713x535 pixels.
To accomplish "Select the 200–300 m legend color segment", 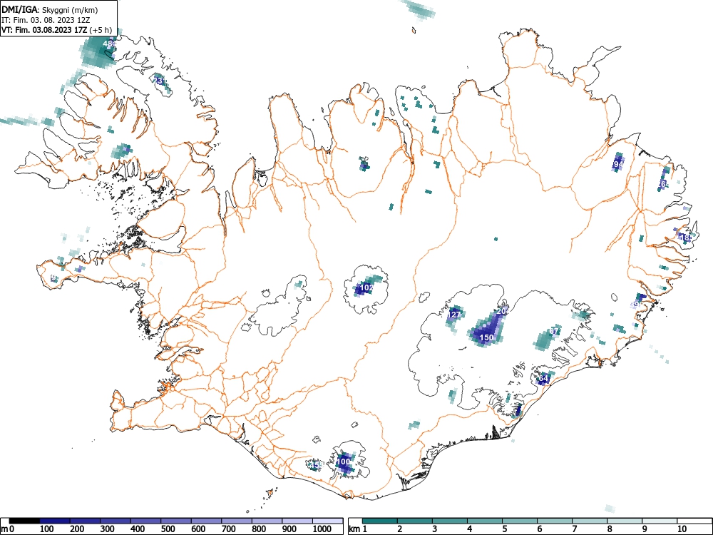I will click(85, 521).
